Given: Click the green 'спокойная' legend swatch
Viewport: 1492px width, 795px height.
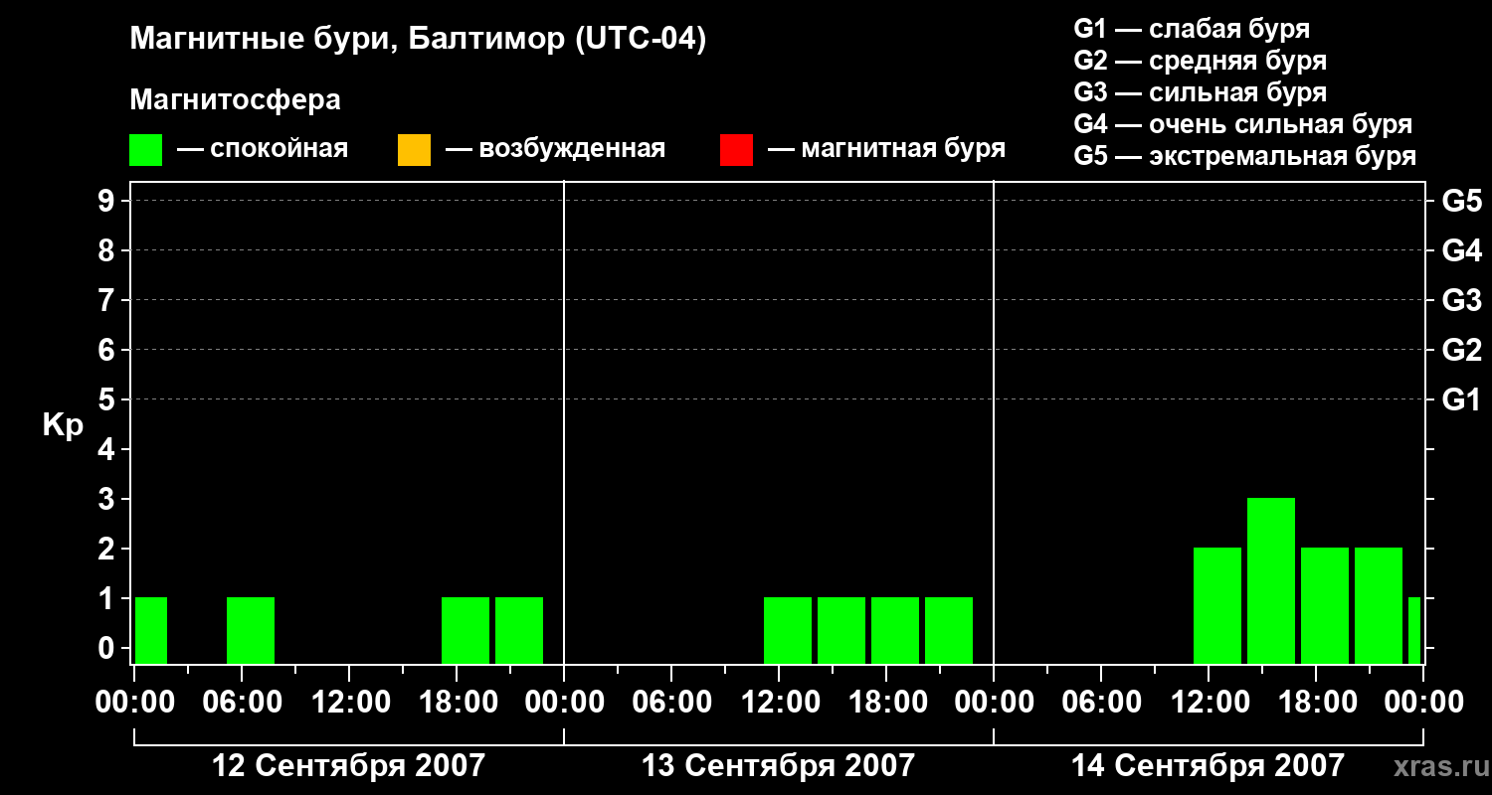Looking at the screenshot, I should pos(146,150).
